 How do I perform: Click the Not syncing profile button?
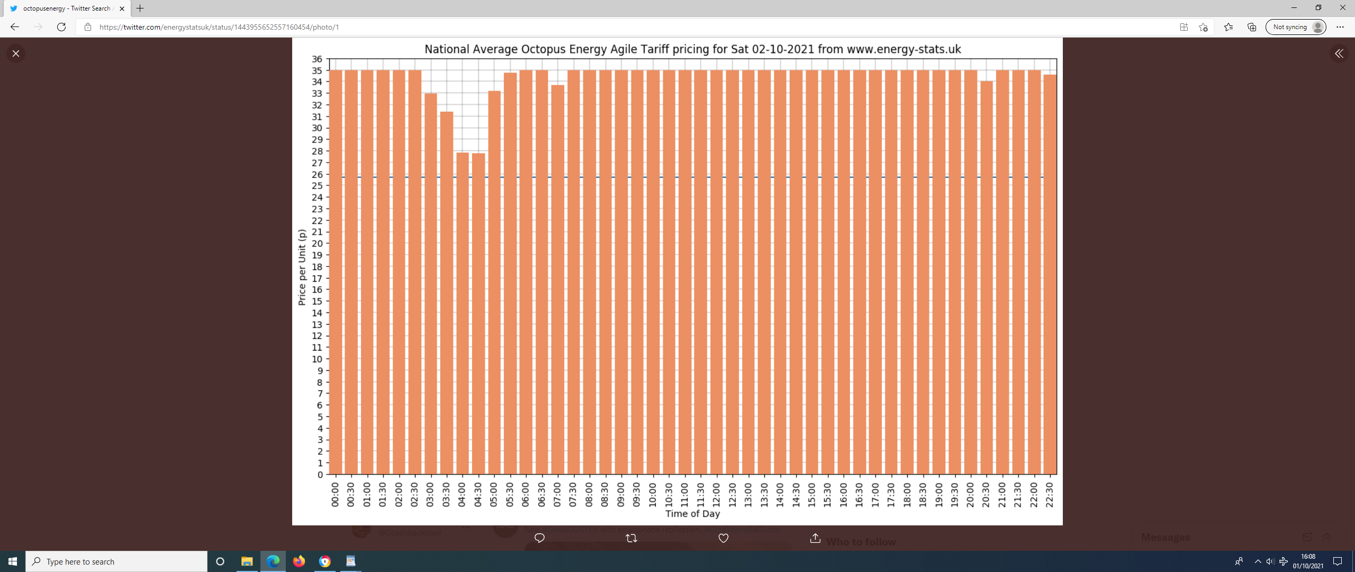[1295, 27]
